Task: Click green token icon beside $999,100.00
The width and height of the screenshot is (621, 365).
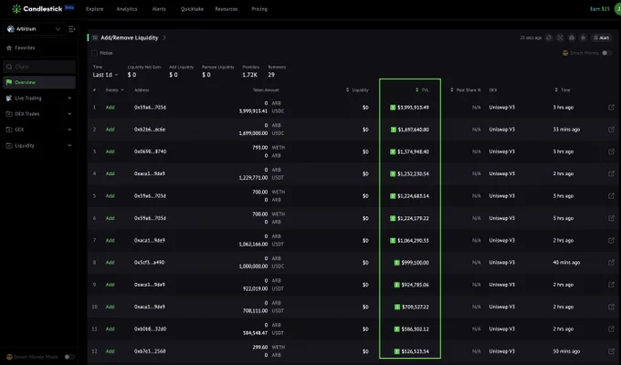Action: click(397, 263)
